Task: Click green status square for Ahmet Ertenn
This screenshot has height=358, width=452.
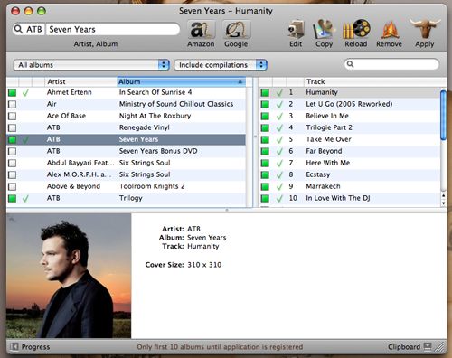Action: pyautogui.click(x=13, y=92)
